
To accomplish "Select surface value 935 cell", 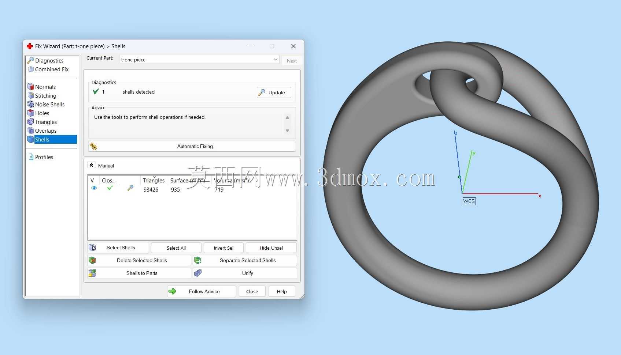I will (175, 189).
